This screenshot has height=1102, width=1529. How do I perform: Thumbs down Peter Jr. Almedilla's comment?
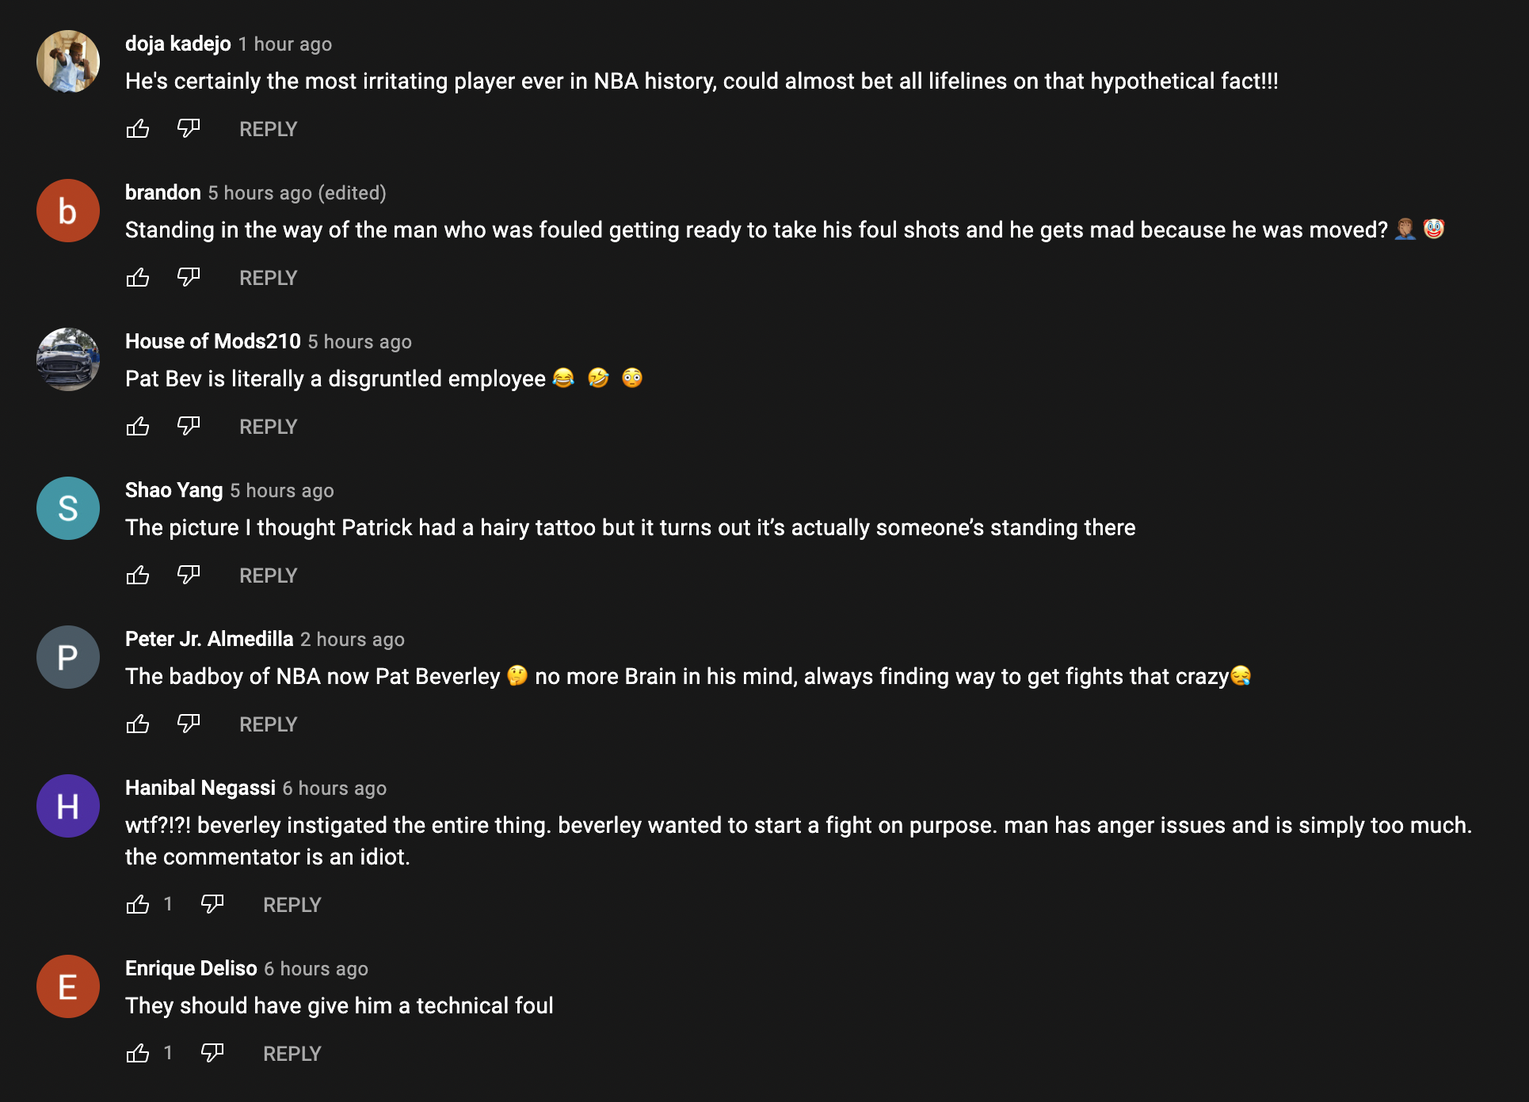click(x=189, y=724)
